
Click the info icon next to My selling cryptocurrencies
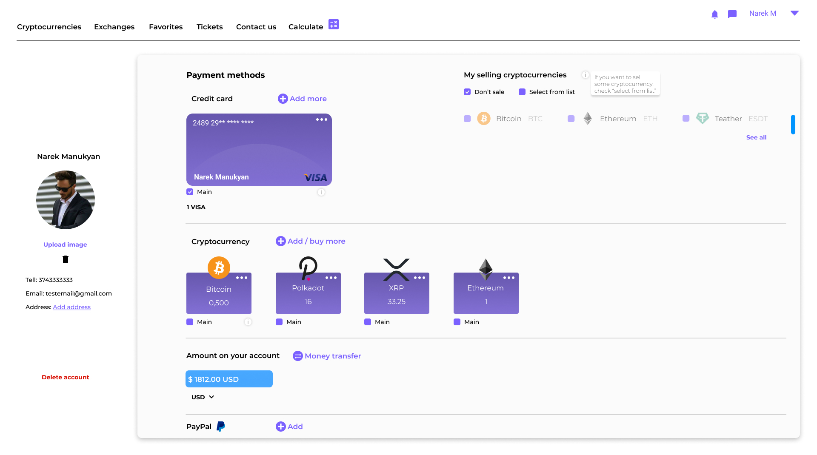[x=586, y=75]
